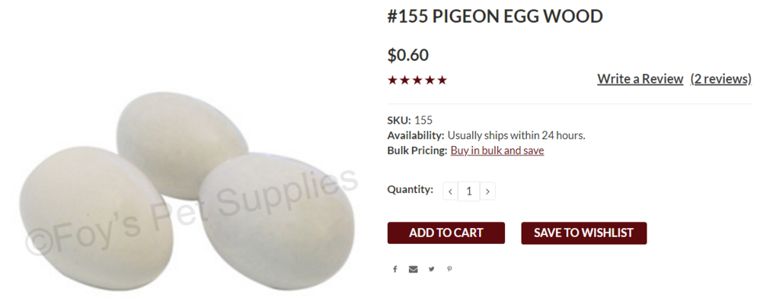View the 2 reviews link

click(x=720, y=79)
